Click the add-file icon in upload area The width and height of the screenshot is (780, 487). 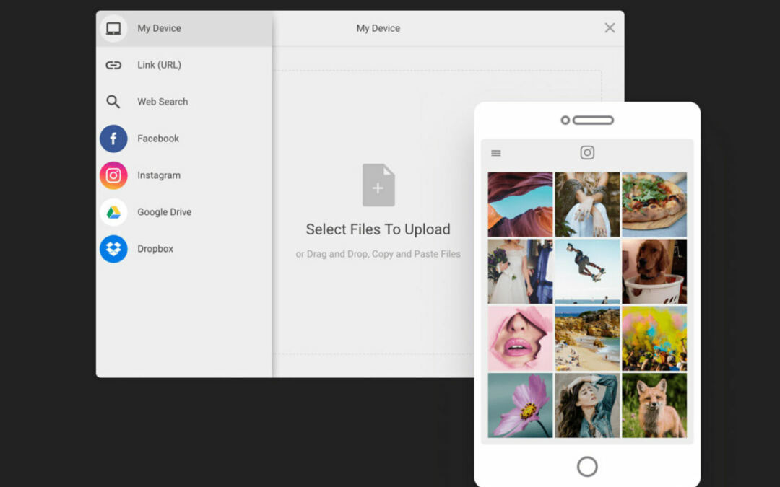click(378, 185)
